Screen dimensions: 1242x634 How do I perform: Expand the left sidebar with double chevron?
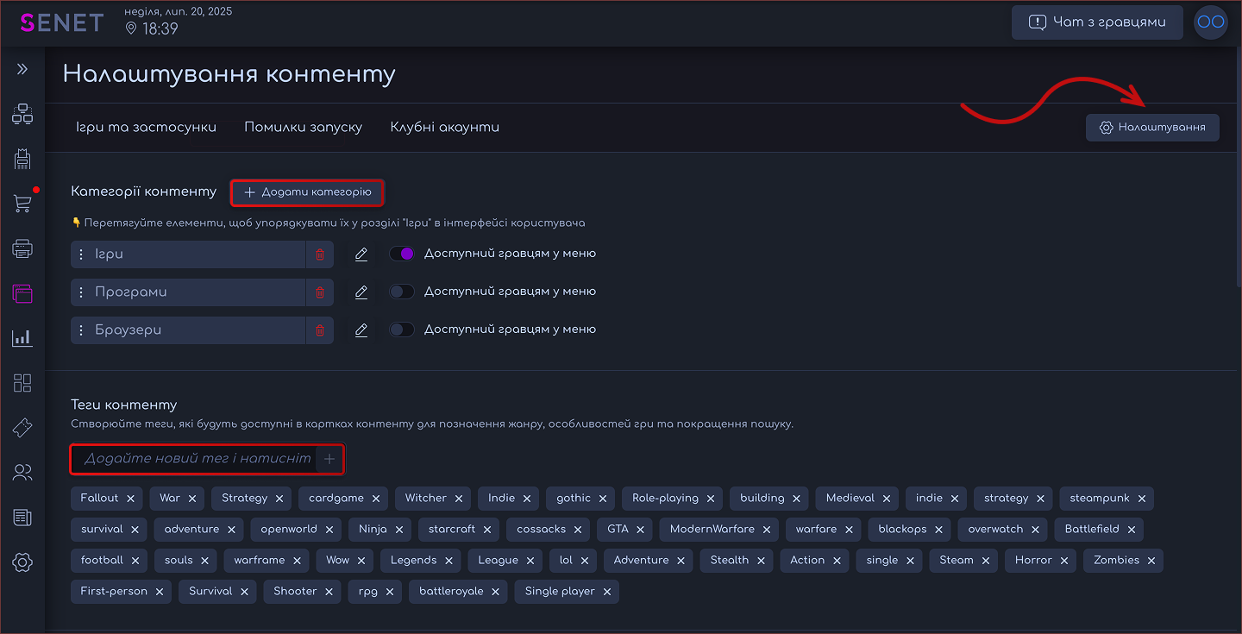click(x=22, y=69)
